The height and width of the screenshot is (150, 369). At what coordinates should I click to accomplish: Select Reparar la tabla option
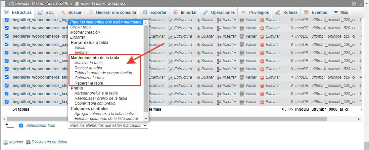tap(88, 83)
